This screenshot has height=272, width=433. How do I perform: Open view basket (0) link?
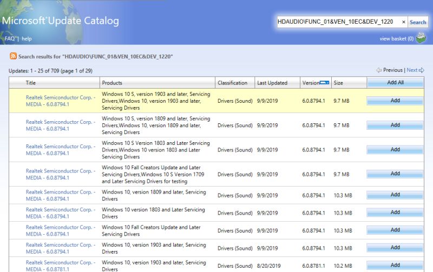point(397,38)
